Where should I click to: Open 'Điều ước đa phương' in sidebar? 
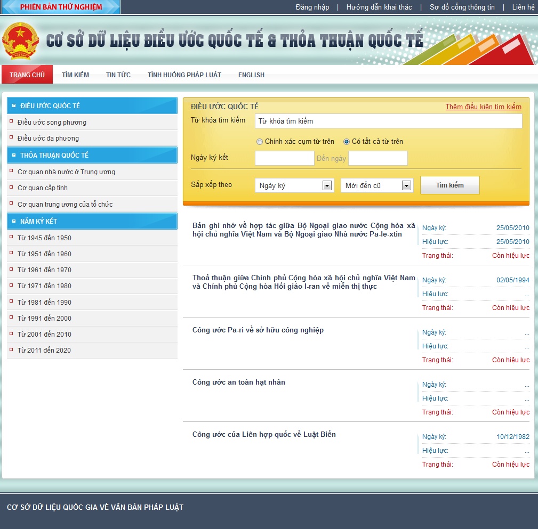(x=48, y=138)
